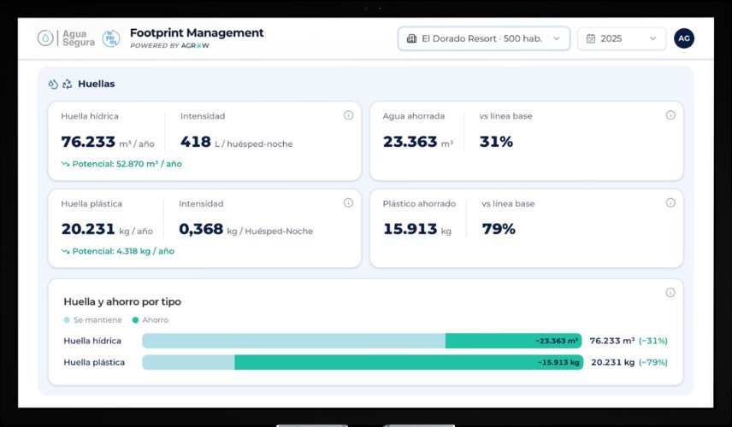The height and width of the screenshot is (427, 732).
Task: Click the 76.233 m³ / año value
Action: (x=108, y=142)
